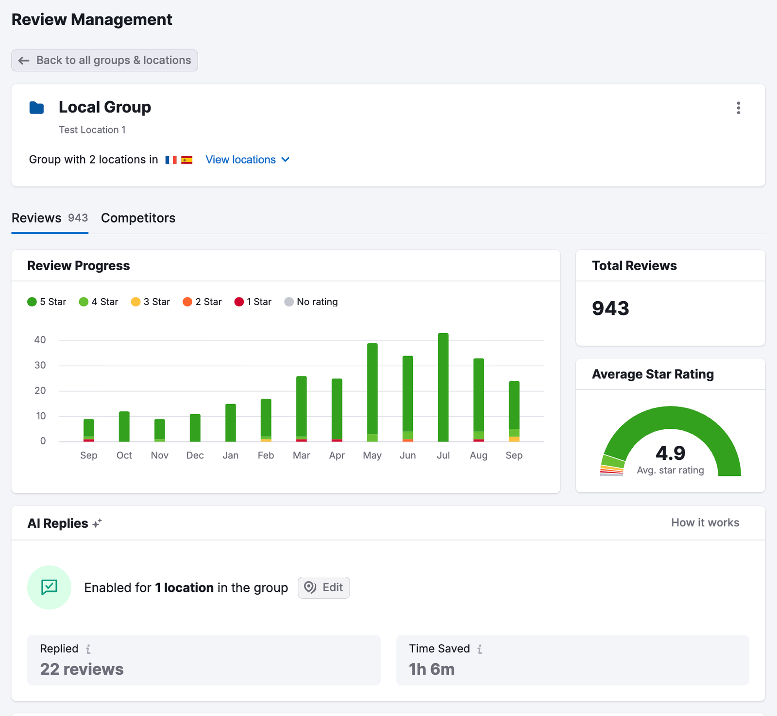This screenshot has height=716, width=777.
Task: Click the blue folder icon beside Local Group
Action: pos(37,108)
